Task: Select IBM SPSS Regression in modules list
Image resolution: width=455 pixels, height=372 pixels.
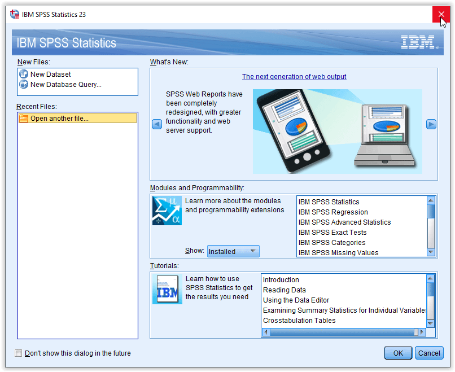Action: tap(333, 212)
